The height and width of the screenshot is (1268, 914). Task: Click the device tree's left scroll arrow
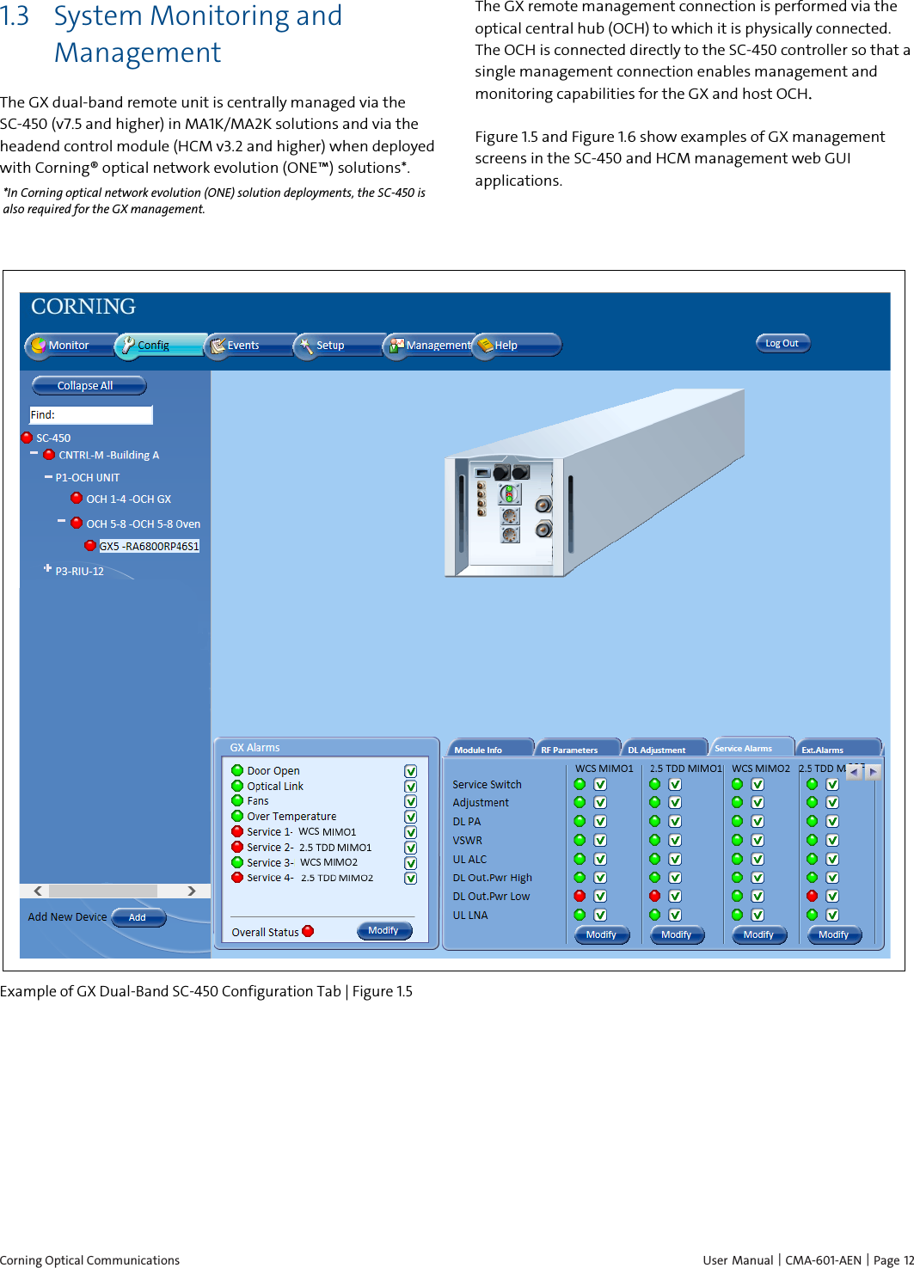(x=38, y=891)
